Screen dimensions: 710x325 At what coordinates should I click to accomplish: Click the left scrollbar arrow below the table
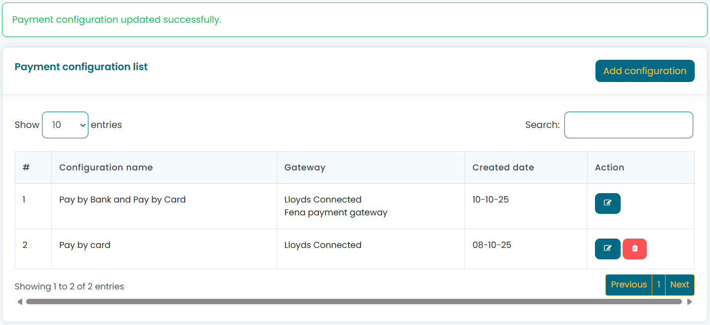pyautogui.click(x=20, y=302)
